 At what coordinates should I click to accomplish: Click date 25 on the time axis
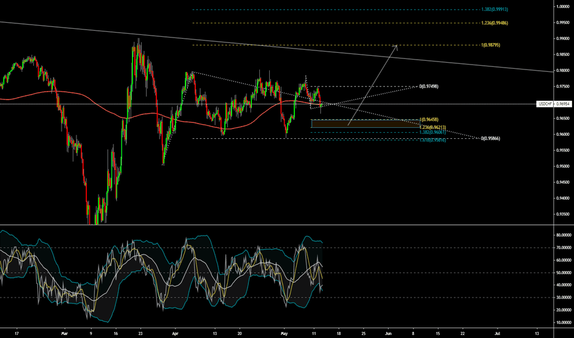[x=363, y=333]
